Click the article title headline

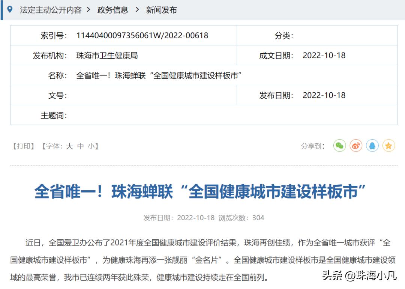202,191
